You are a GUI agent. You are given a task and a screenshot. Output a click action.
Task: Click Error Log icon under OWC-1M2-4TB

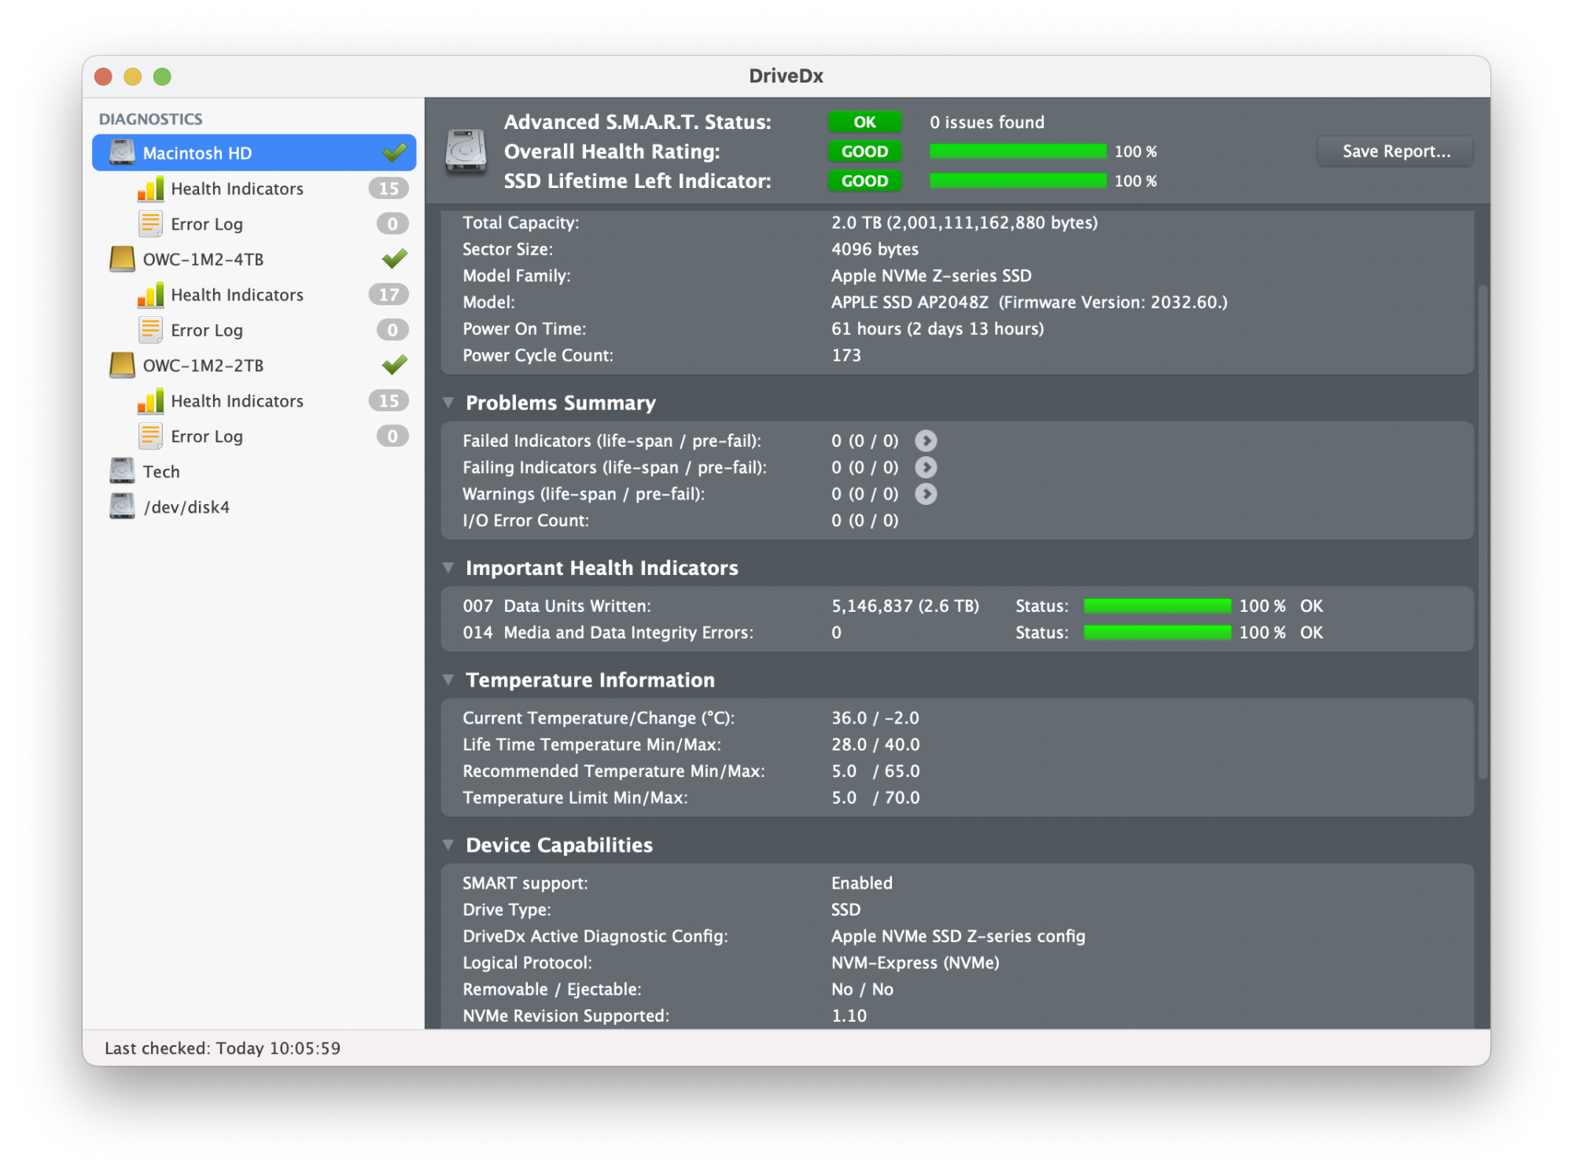(150, 330)
